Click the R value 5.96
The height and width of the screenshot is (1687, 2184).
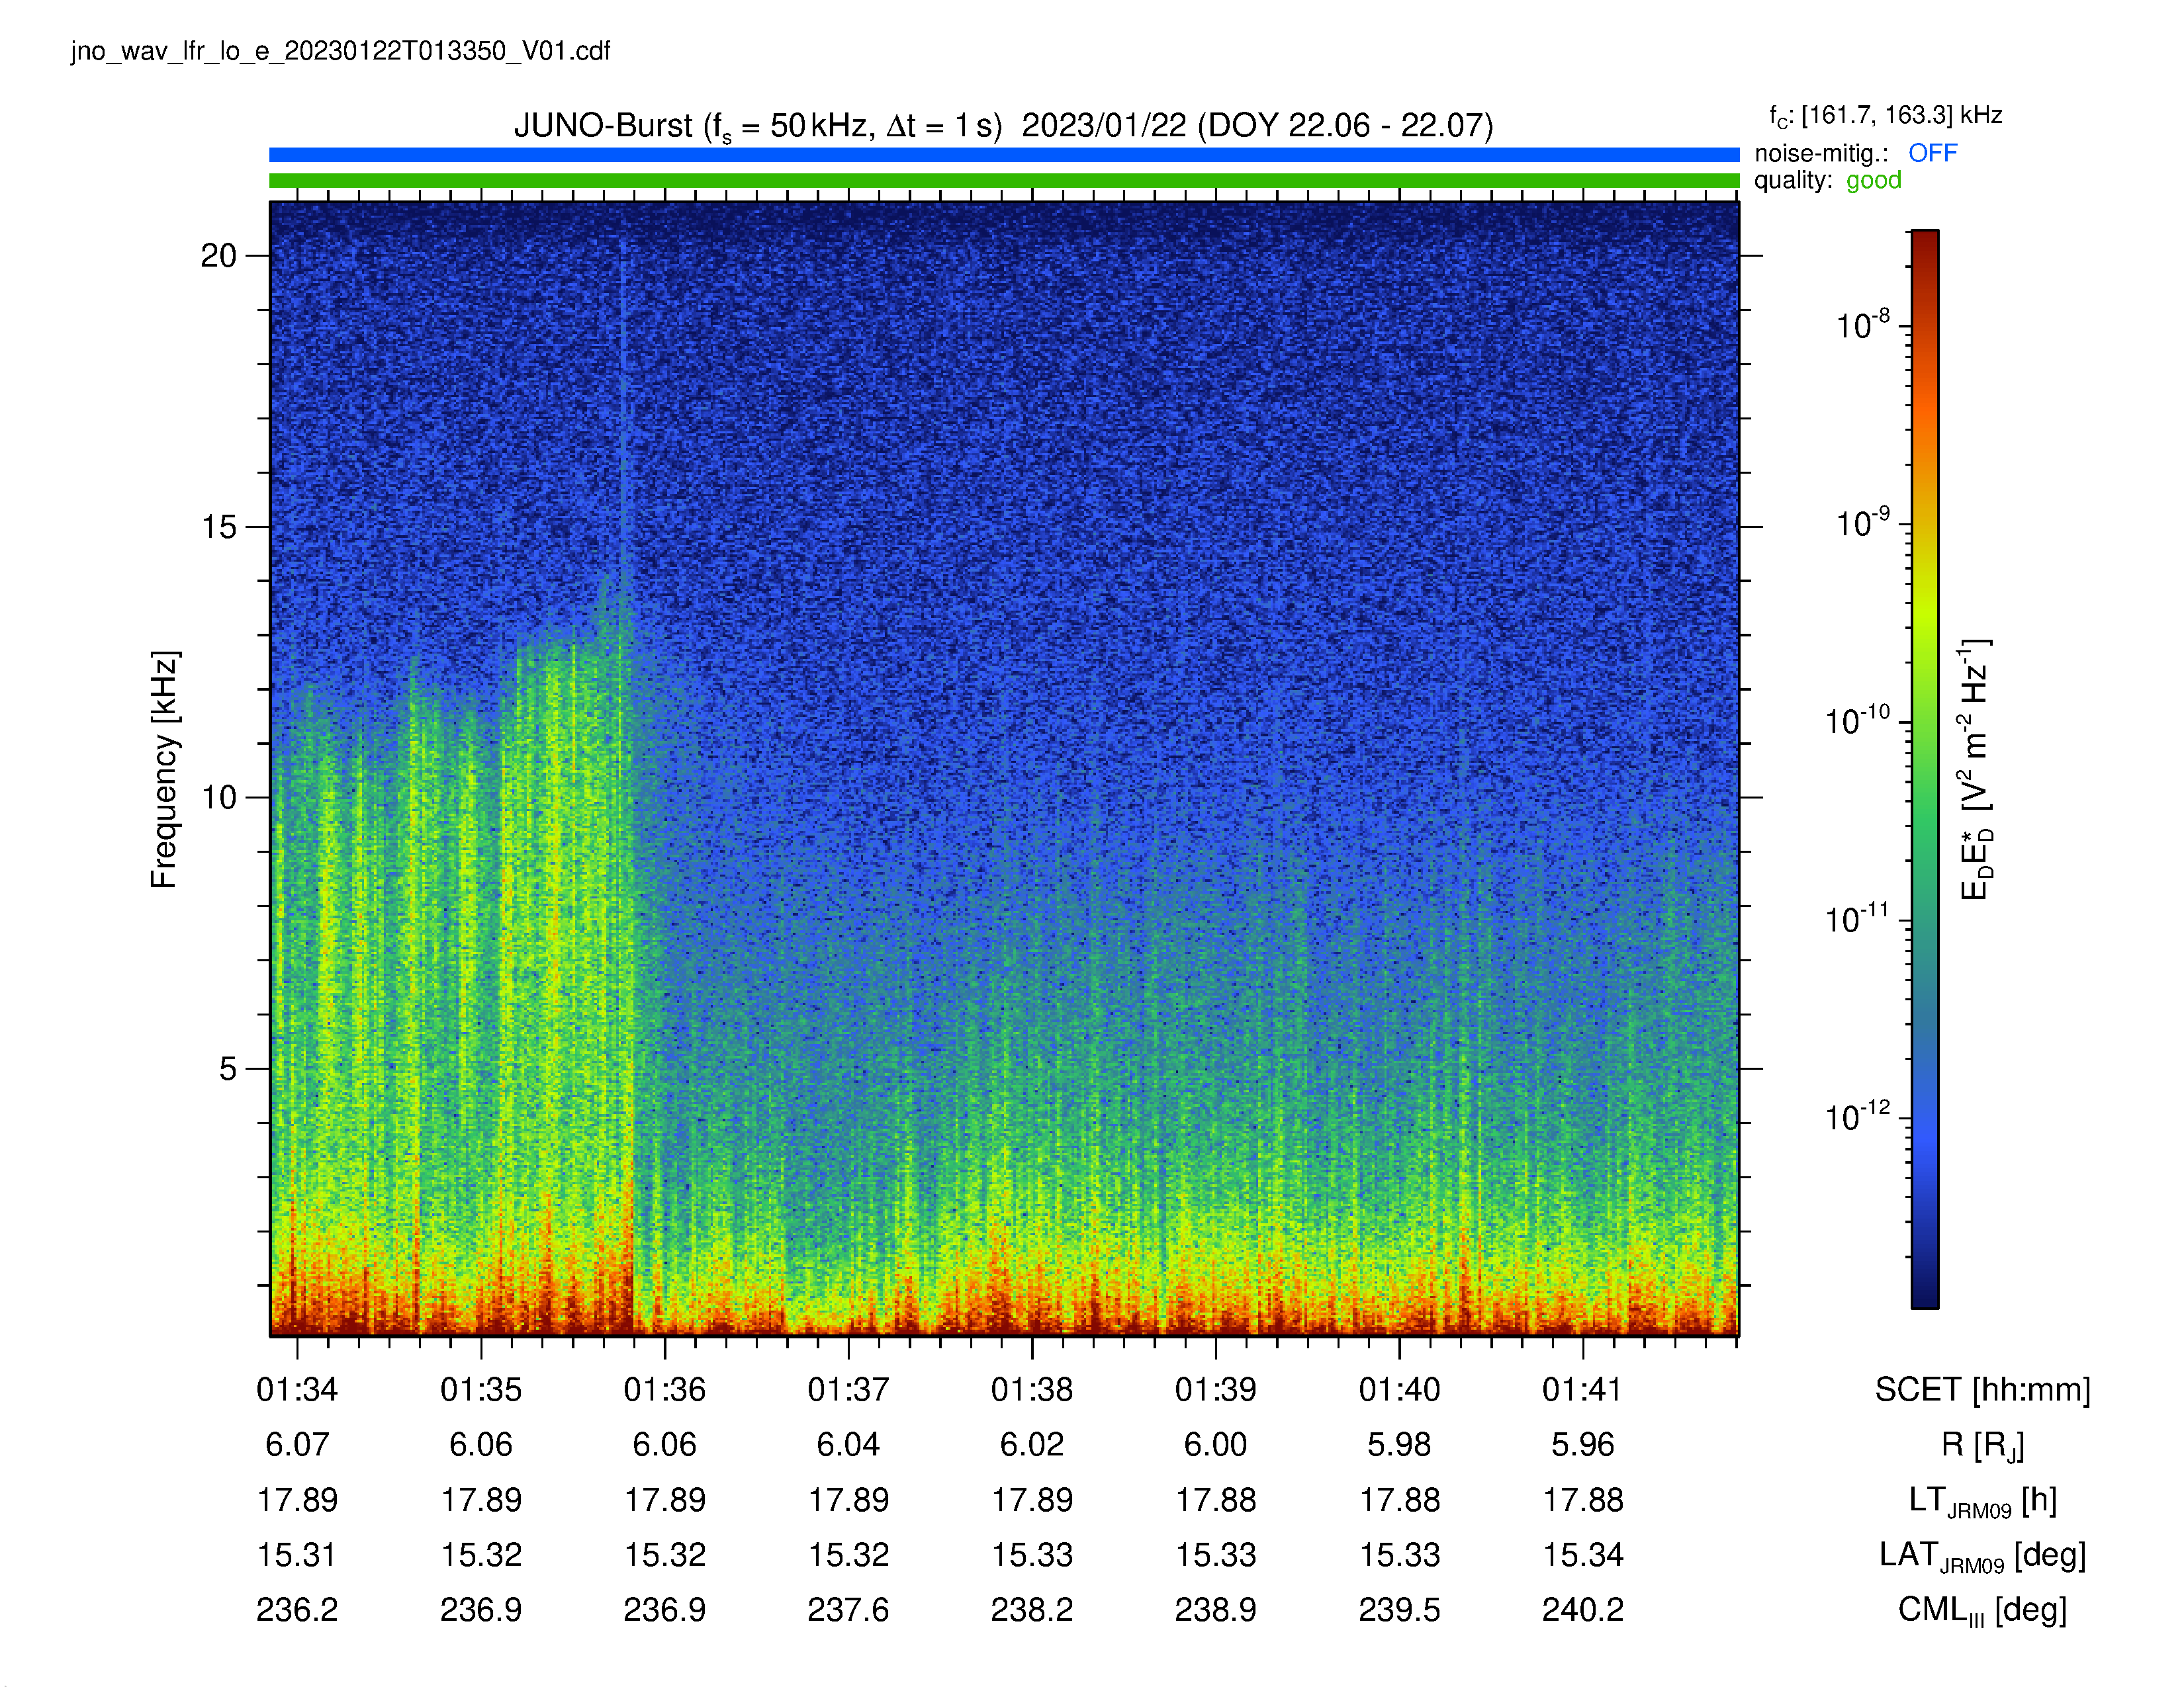pyautogui.click(x=1583, y=1444)
